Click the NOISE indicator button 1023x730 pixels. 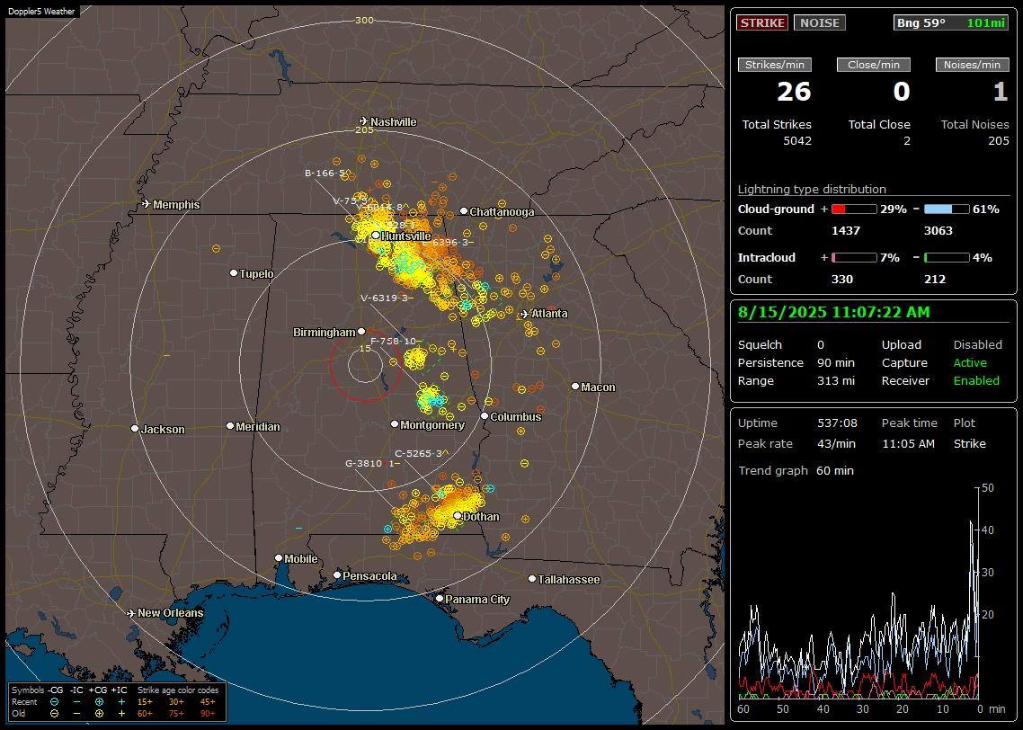point(820,22)
